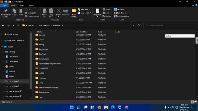Open the Properties button
This screenshot has width=198, height=111.
tap(97, 13)
